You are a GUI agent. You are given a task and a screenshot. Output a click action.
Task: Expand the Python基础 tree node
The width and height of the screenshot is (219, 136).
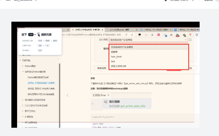pyautogui.click(x=23, y=66)
